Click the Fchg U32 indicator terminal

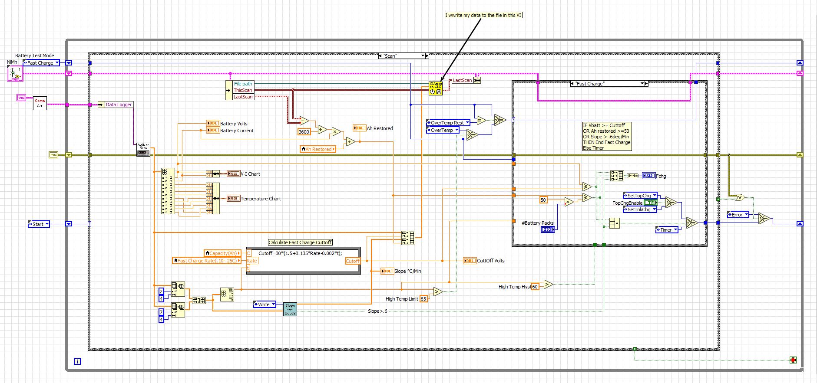click(648, 176)
